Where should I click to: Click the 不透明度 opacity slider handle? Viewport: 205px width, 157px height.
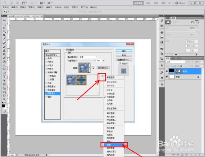[95, 61]
